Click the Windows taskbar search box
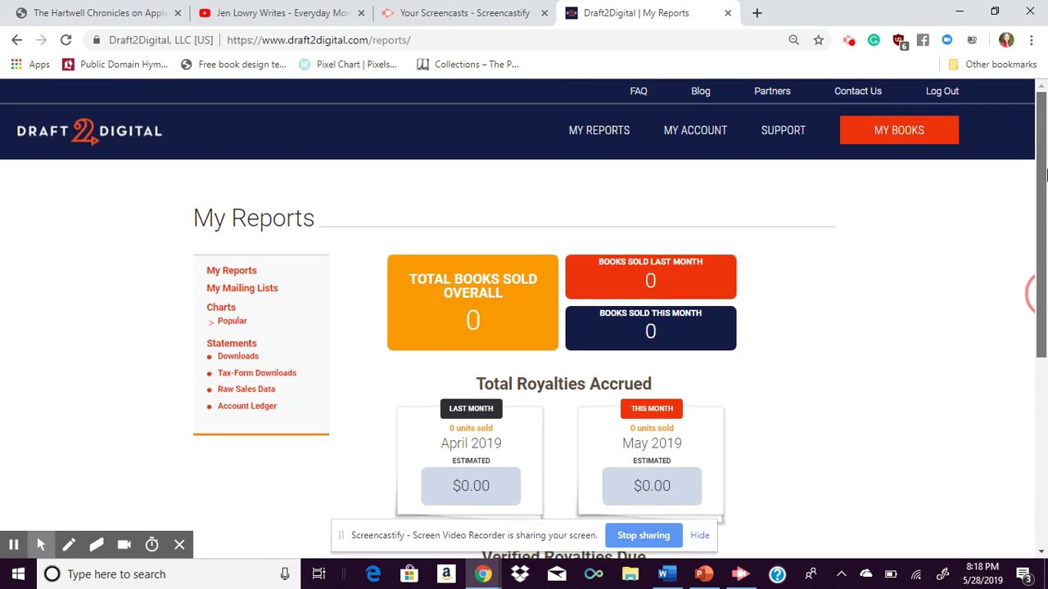This screenshot has height=589, width=1048. (169, 573)
